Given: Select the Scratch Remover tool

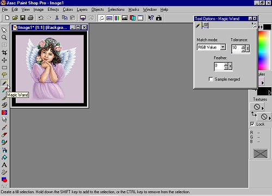Looking at the screenshot, I should pos(4,127).
